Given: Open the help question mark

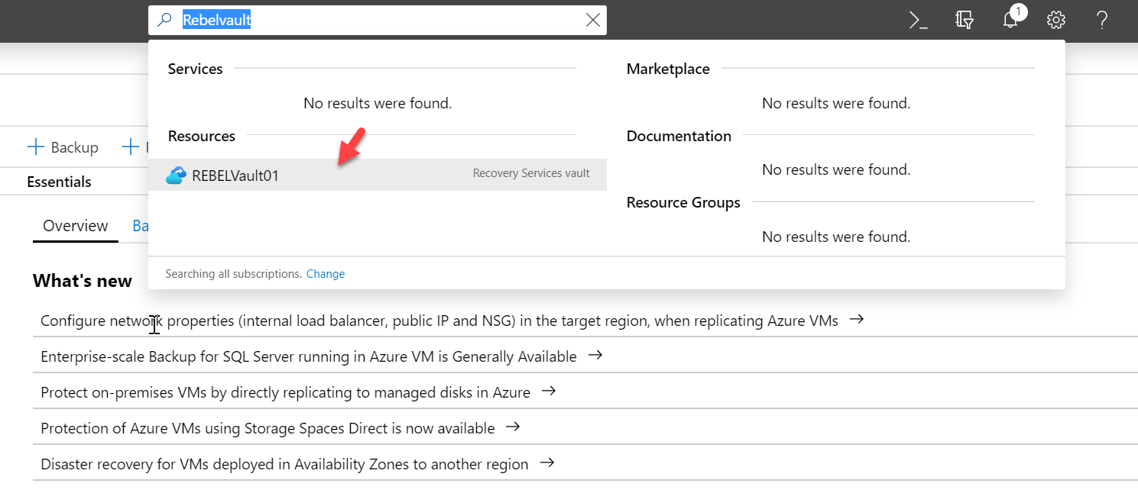Looking at the screenshot, I should pyautogui.click(x=1102, y=21).
